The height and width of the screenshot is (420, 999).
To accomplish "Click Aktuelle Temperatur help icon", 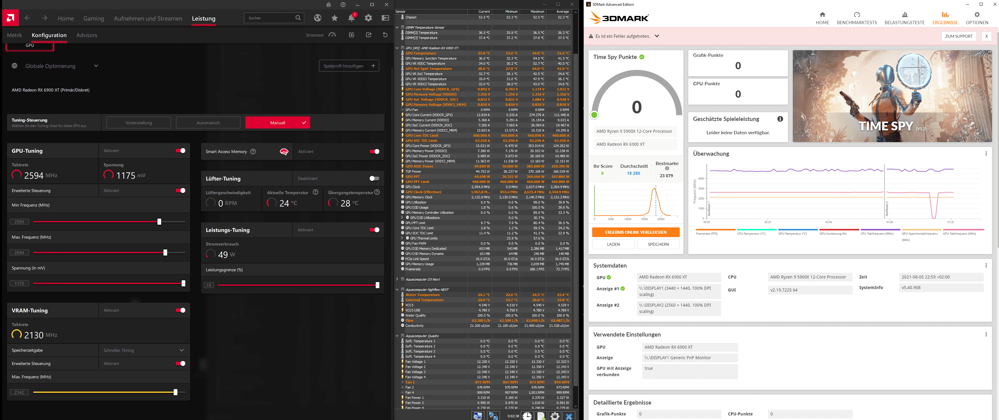I will (316, 192).
